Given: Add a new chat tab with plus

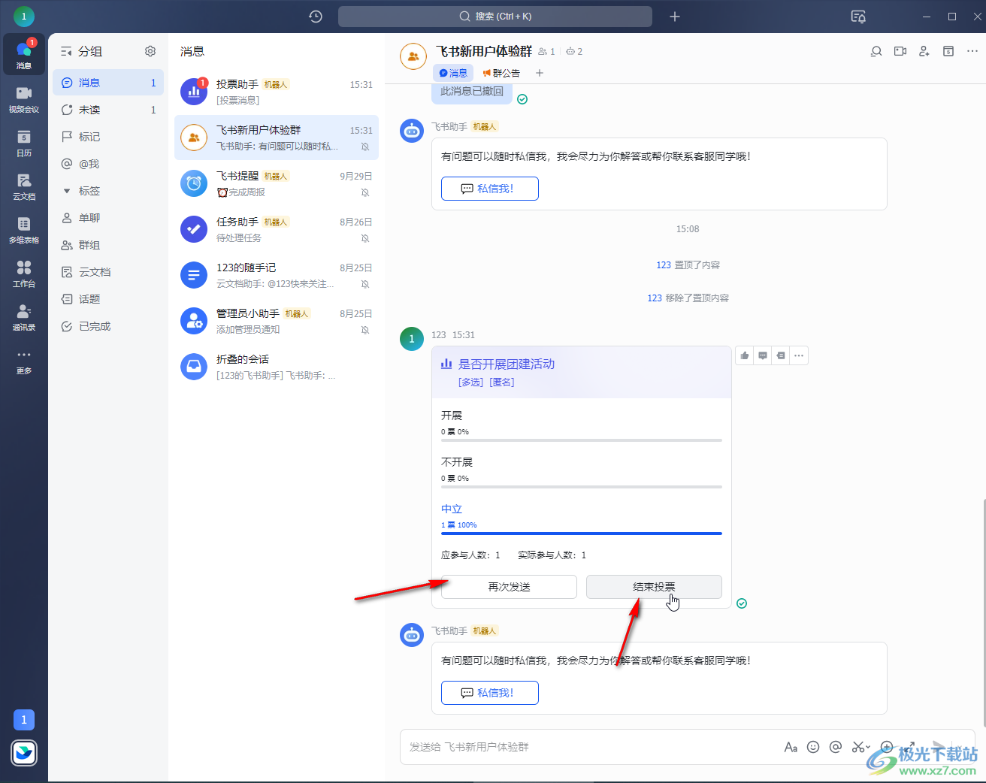Looking at the screenshot, I should tap(540, 73).
